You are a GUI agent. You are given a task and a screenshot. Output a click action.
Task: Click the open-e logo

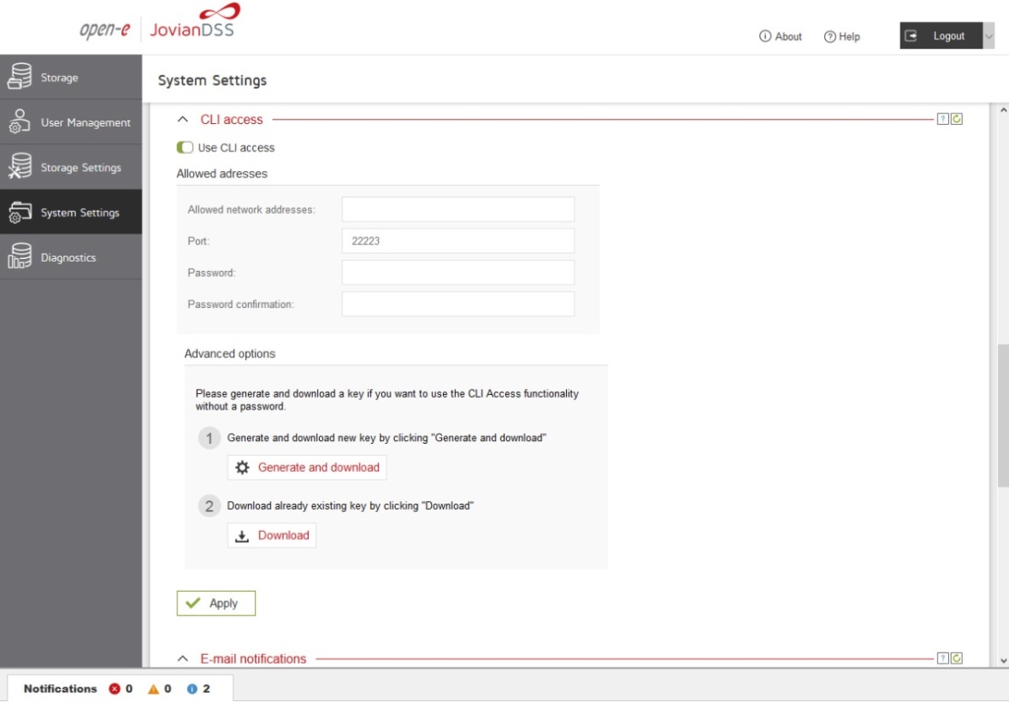[x=104, y=29]
